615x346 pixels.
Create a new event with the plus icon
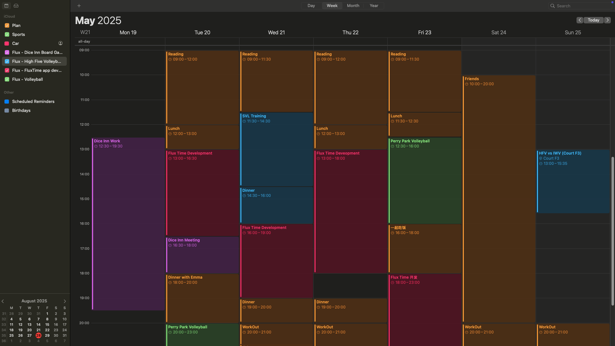tap(79, 5)
